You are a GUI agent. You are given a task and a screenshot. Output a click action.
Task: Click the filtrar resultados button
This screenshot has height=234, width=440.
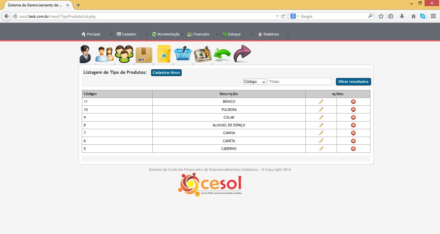pyautogui.click(x=353, y=82)
